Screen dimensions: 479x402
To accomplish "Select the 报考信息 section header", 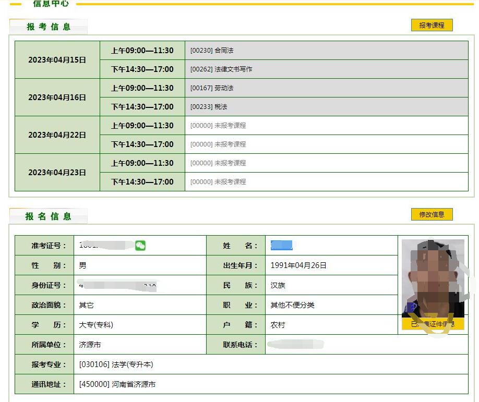I will tap(49, 27).
